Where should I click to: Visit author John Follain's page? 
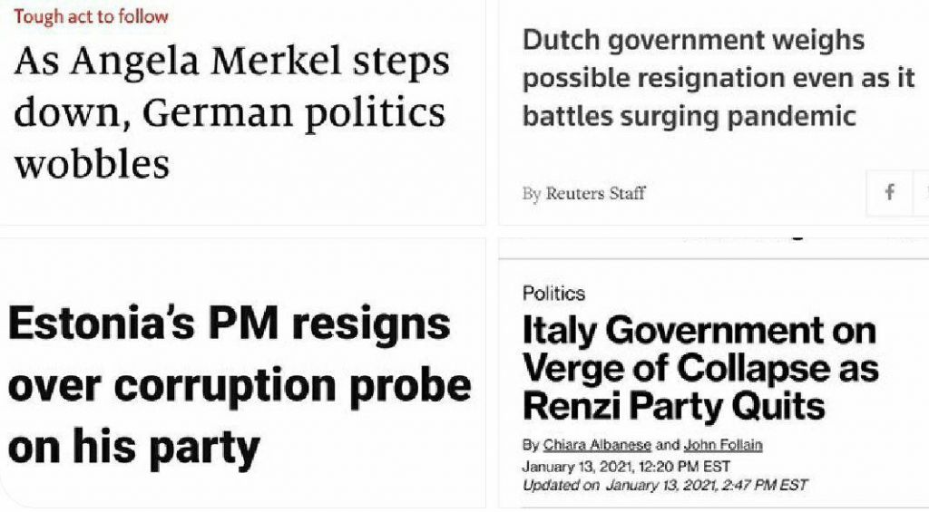point(723,445)
